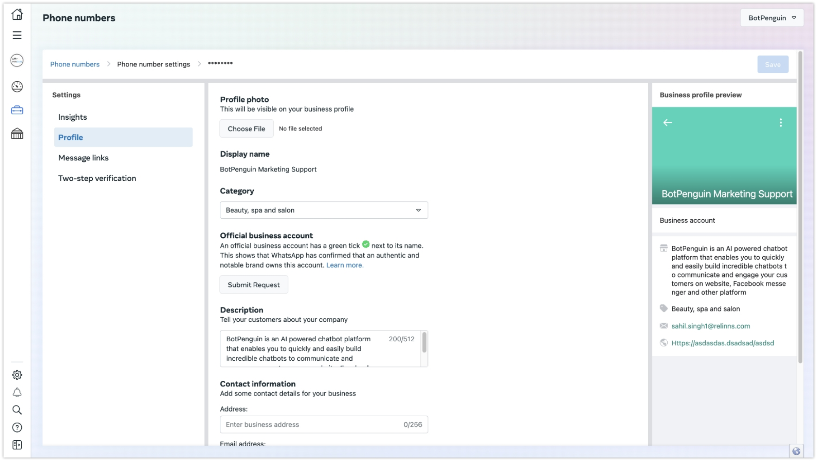817x461 pixels.
Task: Click the BotPenguin Marketing Support display name
Action: 268,169
